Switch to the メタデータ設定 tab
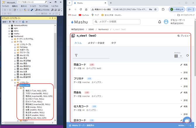The image size is (196, 128). [x=96, y=43]
